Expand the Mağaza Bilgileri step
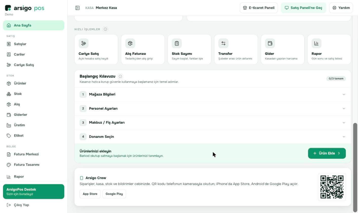The height and width of the screenshot is (213, 358). pyautogui.click(x=213, y=95)
